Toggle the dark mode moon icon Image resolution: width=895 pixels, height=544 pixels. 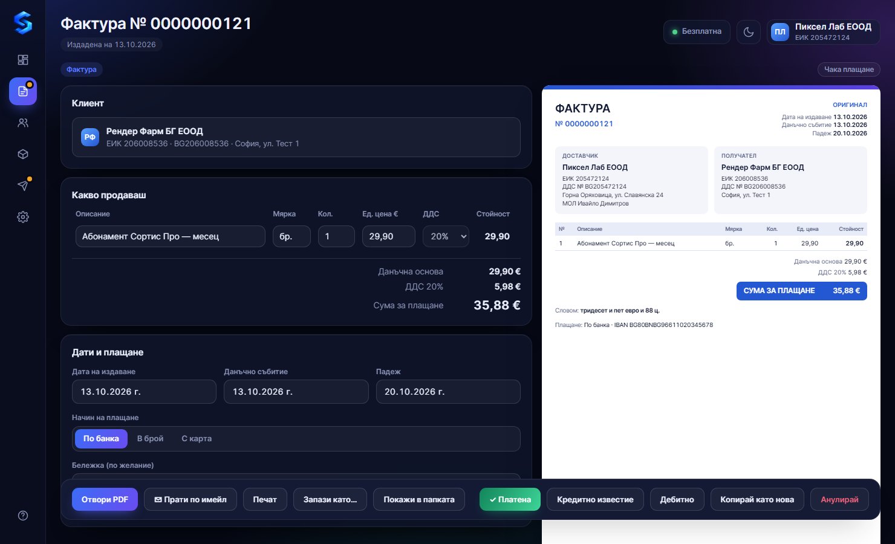749,32
